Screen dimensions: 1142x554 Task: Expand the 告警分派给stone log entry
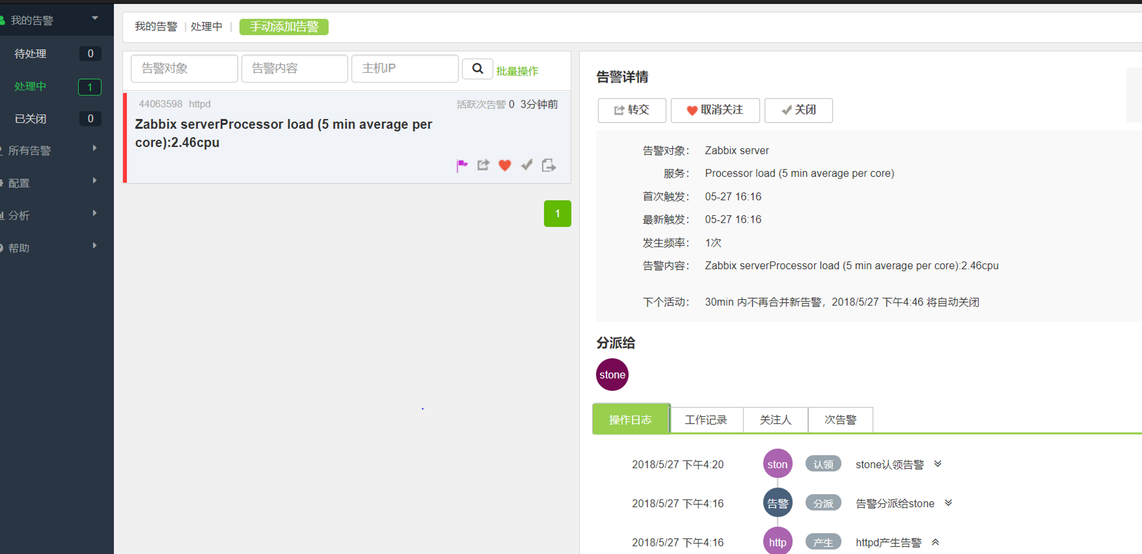tap(948, 503)
